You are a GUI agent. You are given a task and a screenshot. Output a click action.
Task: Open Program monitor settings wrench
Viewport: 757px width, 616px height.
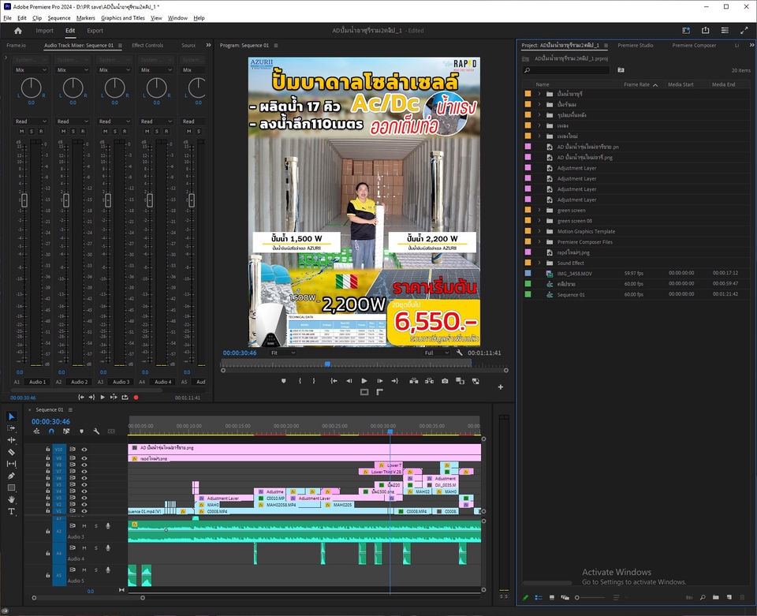pyautogui.click(x=459, y=353)
